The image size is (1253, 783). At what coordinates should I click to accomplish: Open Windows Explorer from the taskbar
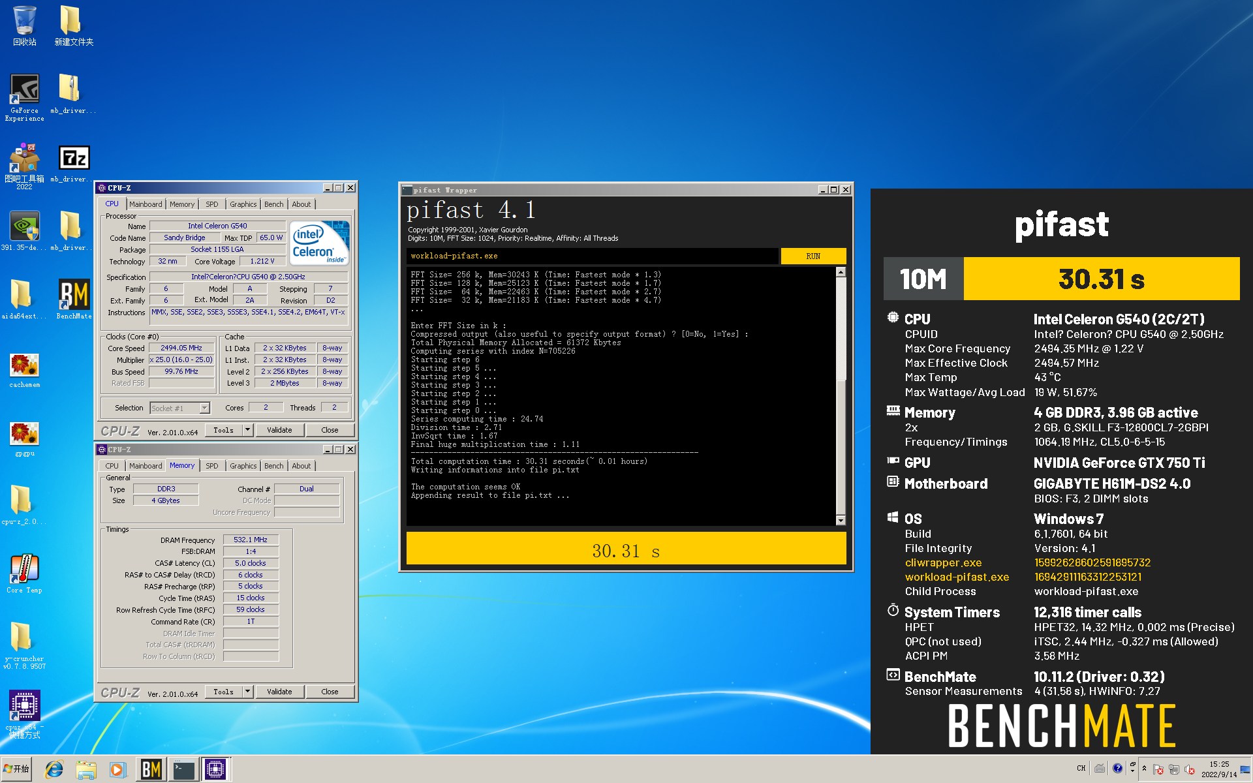click(x=86, y=770)
